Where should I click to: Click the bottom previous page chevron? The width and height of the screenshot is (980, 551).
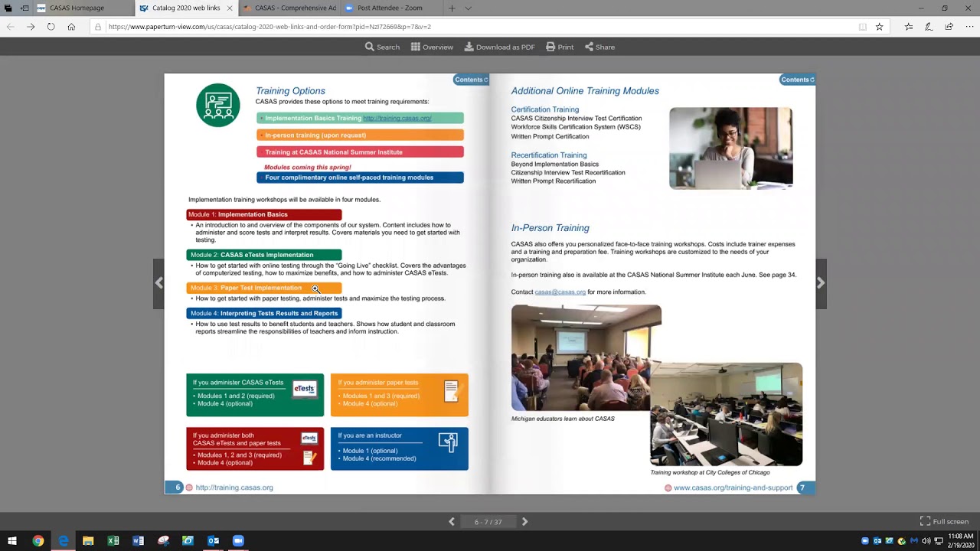coord(452,522)
